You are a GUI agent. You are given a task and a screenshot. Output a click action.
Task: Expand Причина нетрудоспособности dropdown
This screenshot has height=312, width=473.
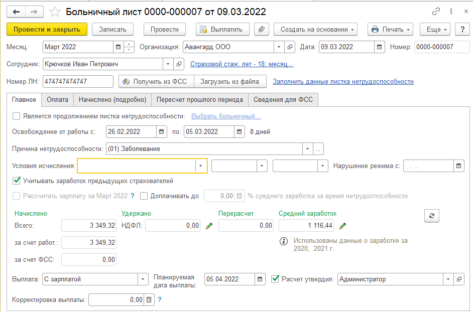(307, 149)
